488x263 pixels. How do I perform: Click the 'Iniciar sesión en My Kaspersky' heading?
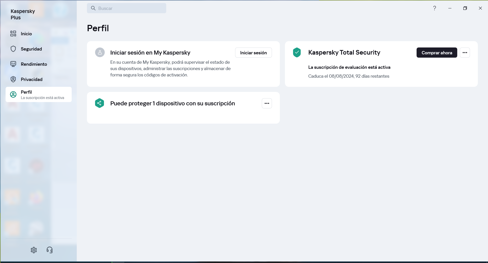tap(150, 53)
